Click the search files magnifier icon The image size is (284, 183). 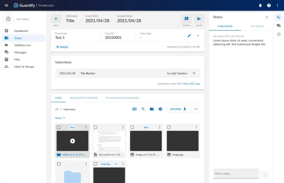pyautogui.click(x=143, y=109)
